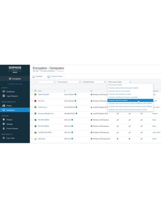Open the Protect Devices download icon
Image resolution: width=161 pixels, height=208 pixels.
[x=4, y=129]
